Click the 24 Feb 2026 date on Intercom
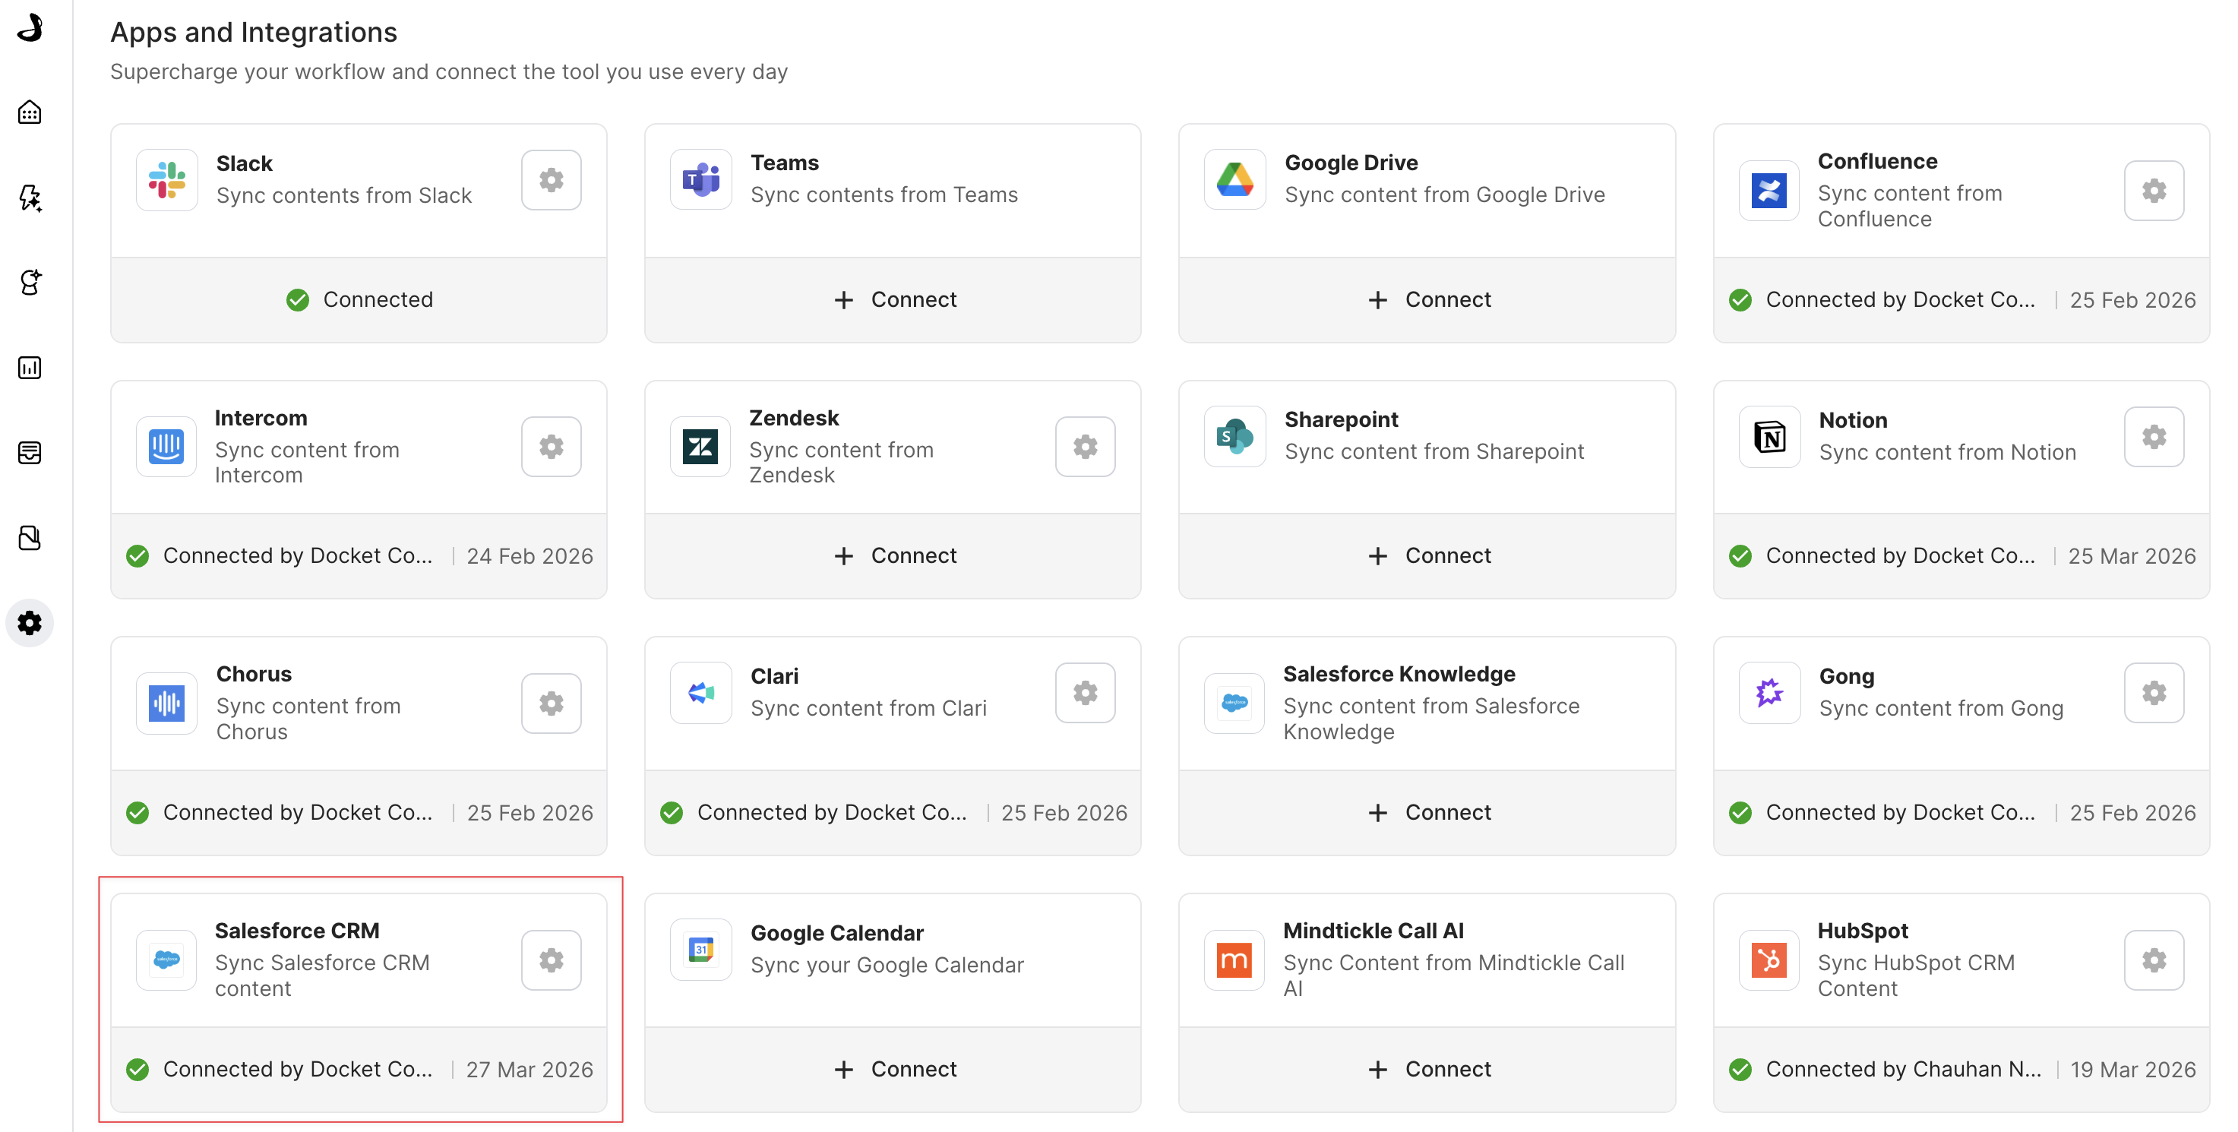The height and width of the screenshot is (1132, 2238). pos(529,556)
